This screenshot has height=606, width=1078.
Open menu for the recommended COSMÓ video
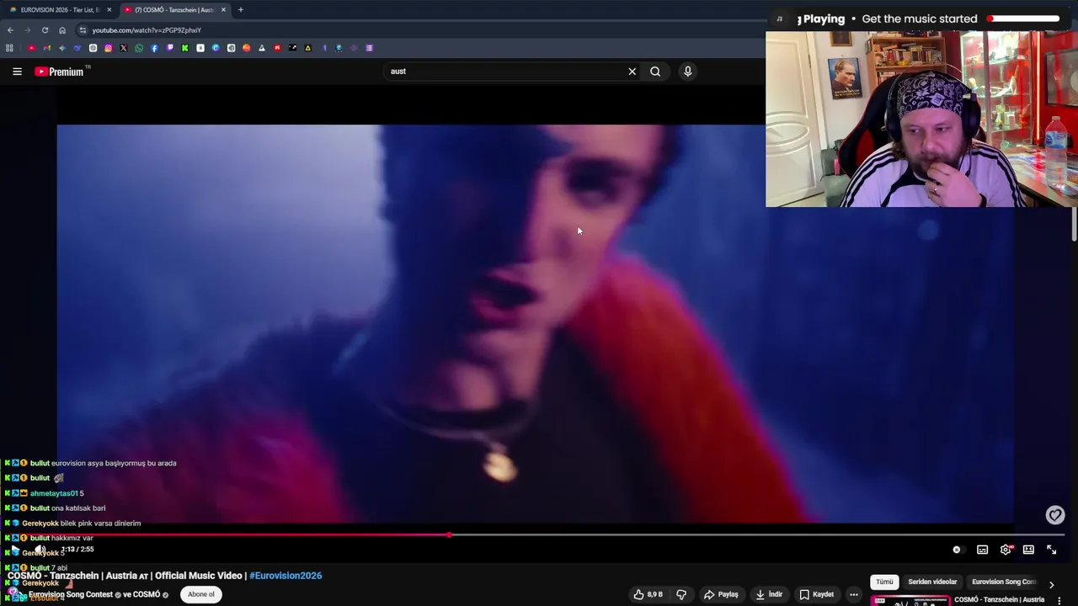[x=1059, y=600]
